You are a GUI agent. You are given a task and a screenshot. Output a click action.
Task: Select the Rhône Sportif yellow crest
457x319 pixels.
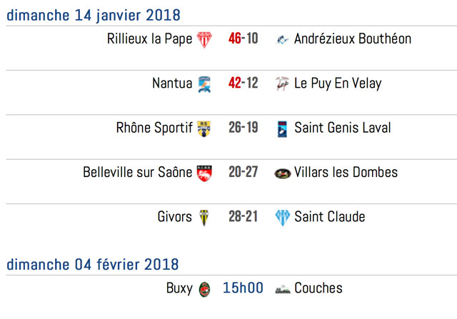tap(204, 128)
